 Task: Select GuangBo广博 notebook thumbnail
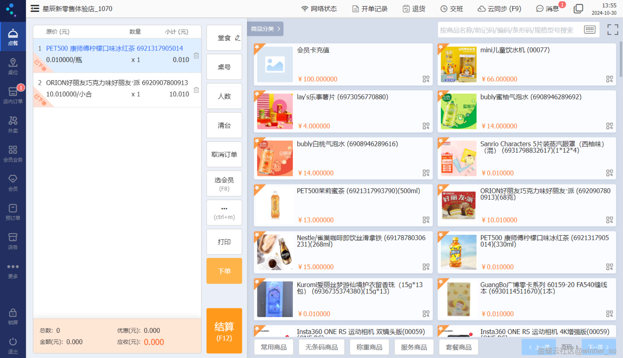[458, 299]
